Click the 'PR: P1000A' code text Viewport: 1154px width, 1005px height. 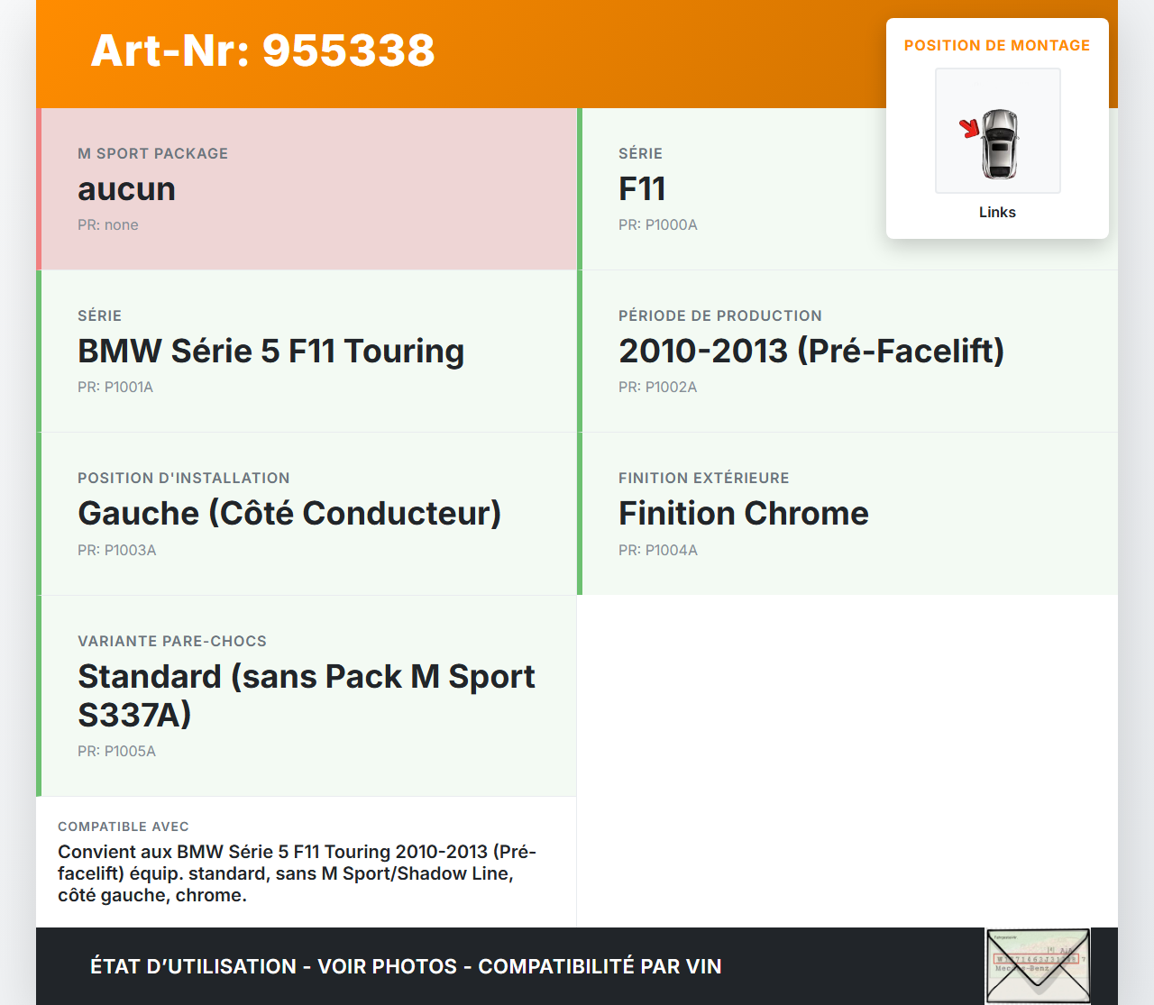pos(657,225)
